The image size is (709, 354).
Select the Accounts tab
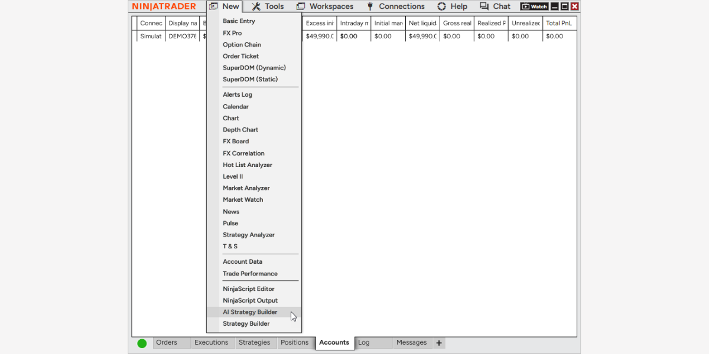(x=334, y=343)
